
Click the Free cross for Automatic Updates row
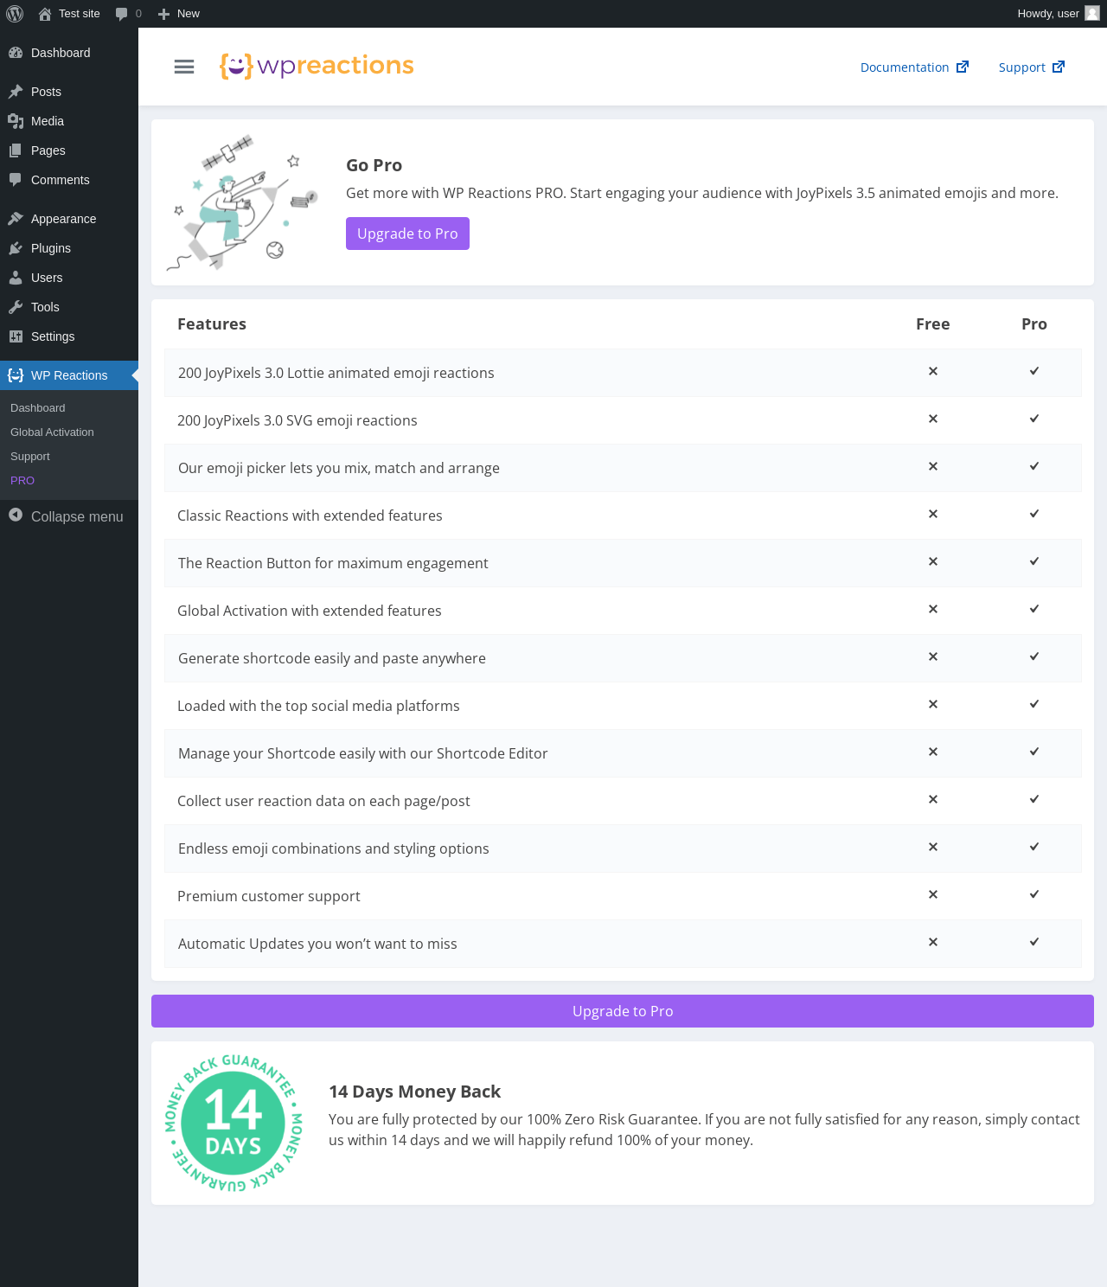[933, 942]
